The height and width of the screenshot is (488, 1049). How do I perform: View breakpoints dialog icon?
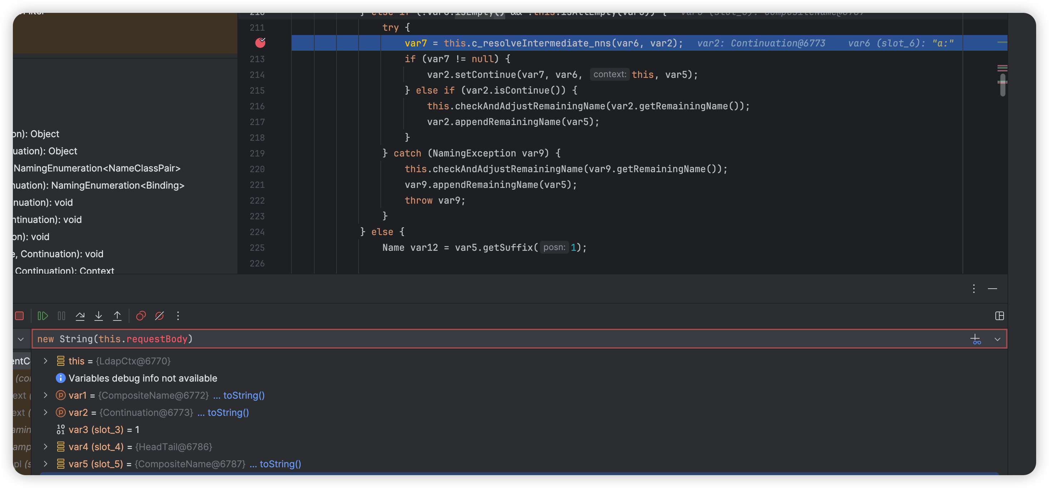(x=141, y=316)
